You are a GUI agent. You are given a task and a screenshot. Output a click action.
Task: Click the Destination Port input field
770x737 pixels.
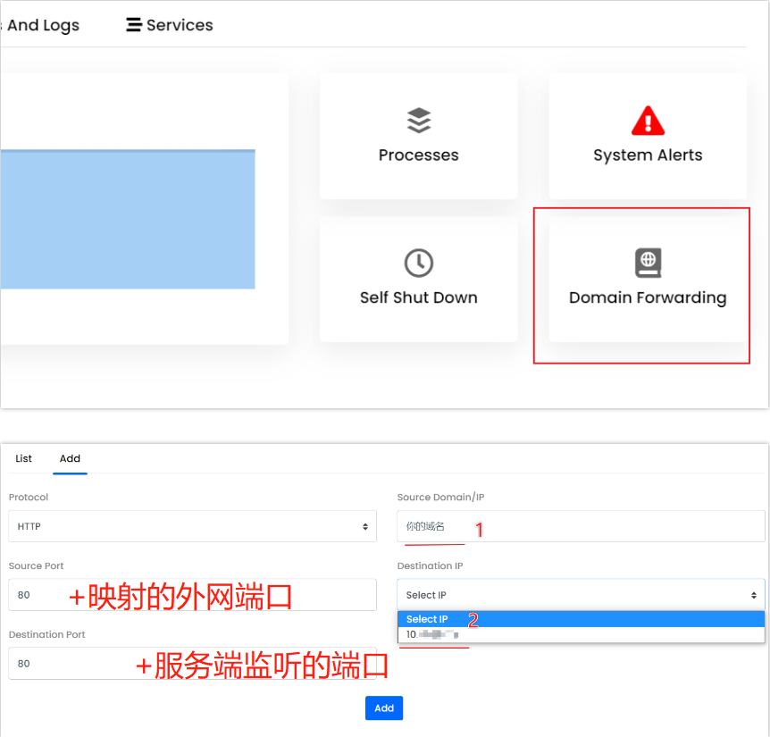(192, 664)
